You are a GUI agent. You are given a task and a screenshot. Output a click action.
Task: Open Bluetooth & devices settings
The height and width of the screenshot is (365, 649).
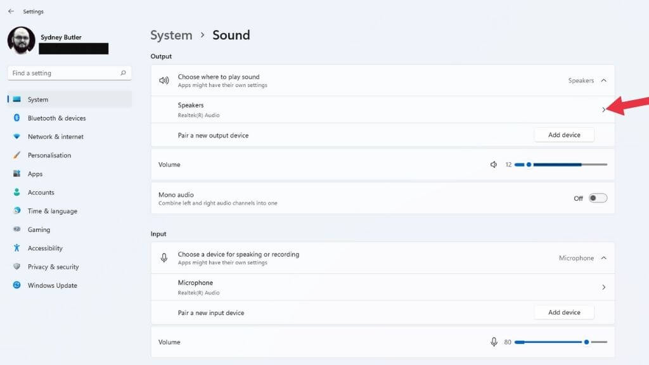tap(56, 118)
